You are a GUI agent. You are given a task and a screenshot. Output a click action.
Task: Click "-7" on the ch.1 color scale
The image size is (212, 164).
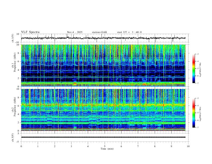pos(198,83)
